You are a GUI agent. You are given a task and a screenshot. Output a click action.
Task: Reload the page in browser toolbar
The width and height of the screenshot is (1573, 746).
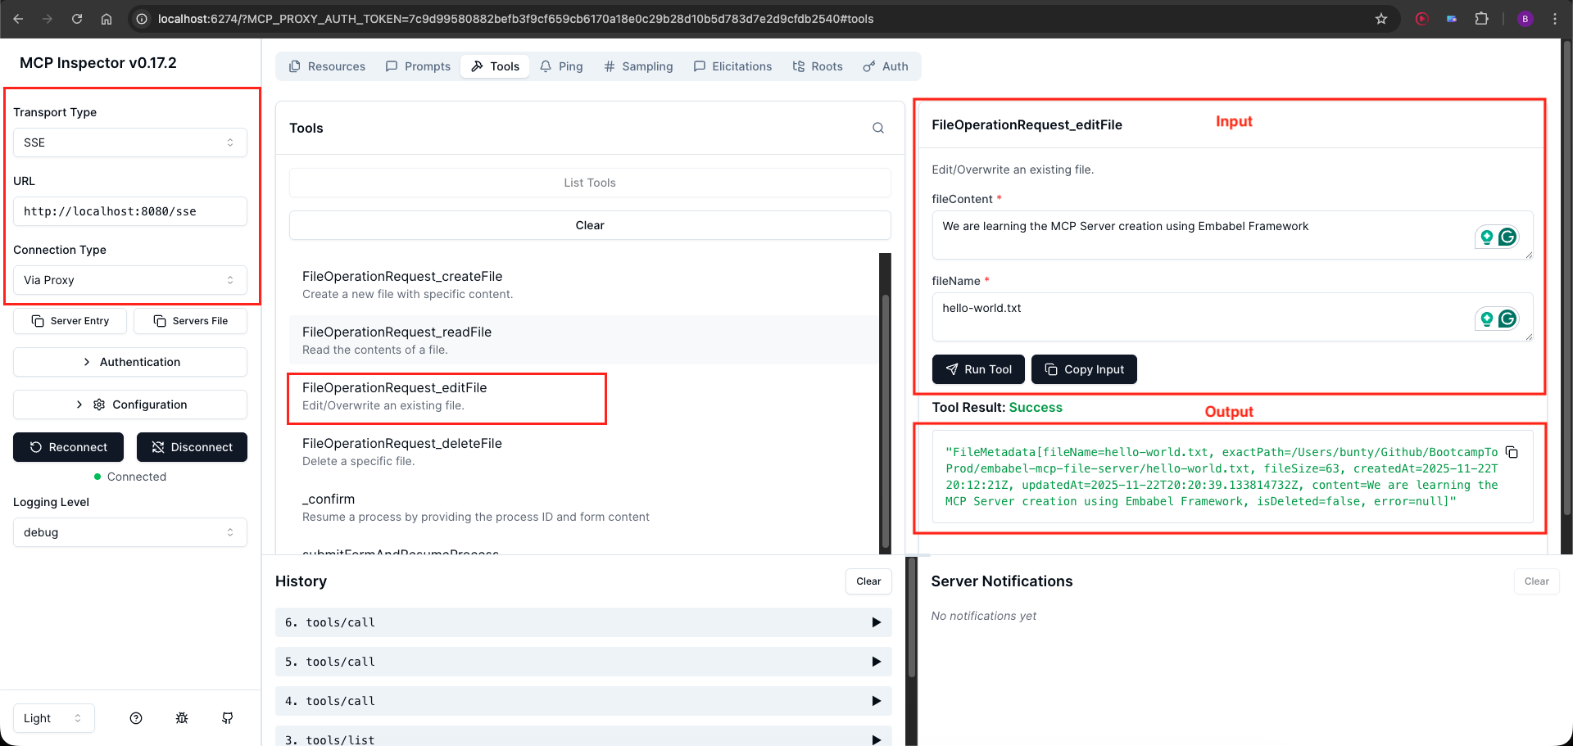click(x=77, y=19)
